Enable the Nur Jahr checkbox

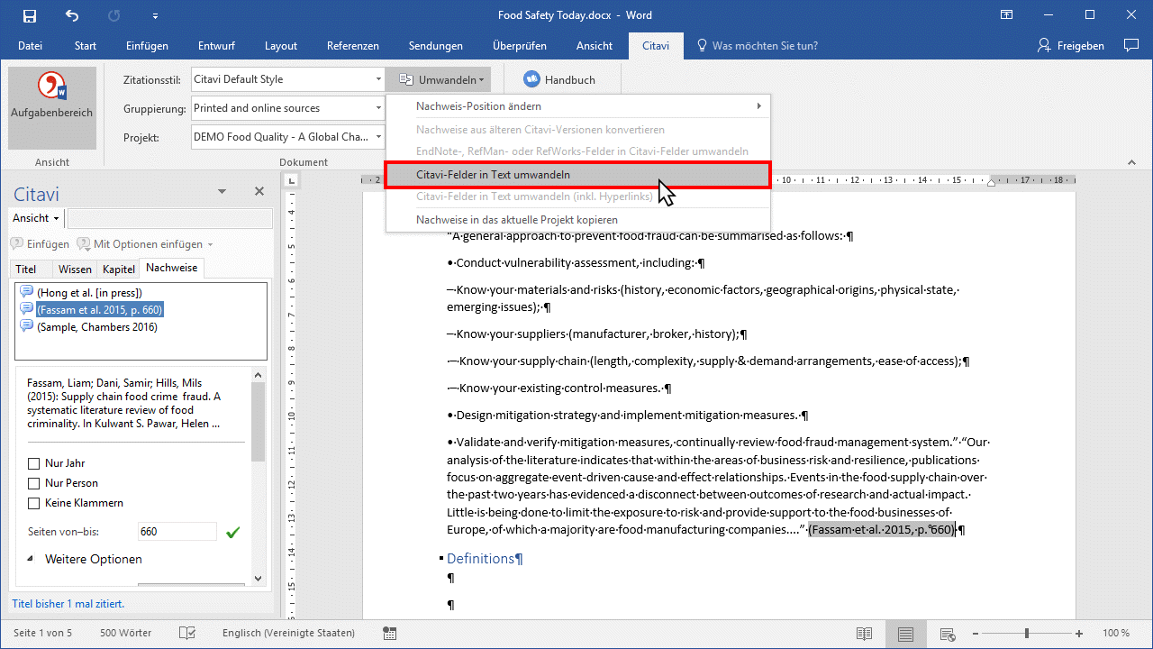[x=34, y=463]
